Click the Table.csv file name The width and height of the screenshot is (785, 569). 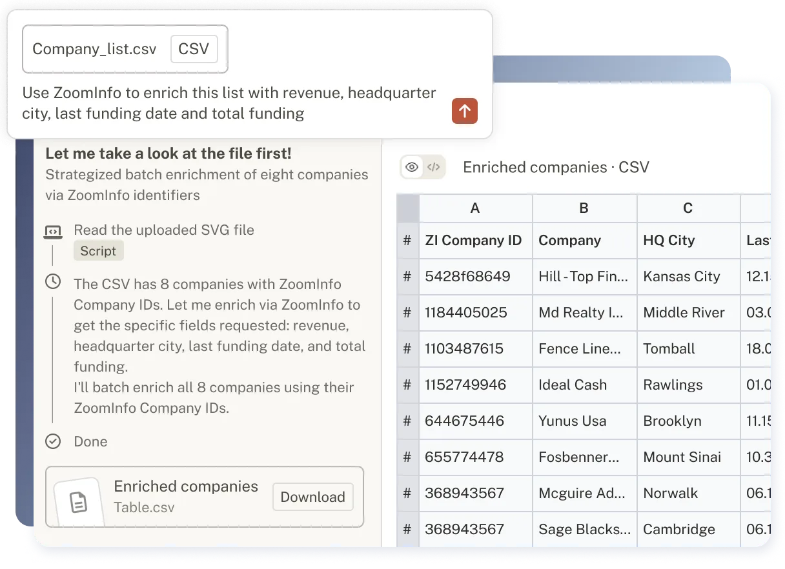[144, 508]
